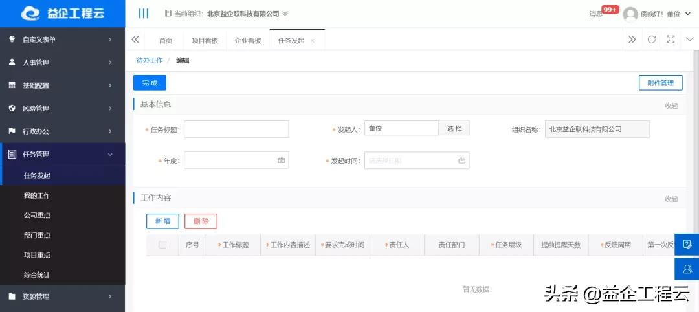Switch to the 企业看板 tab
The image size is (699, 312).
point(248,41)
